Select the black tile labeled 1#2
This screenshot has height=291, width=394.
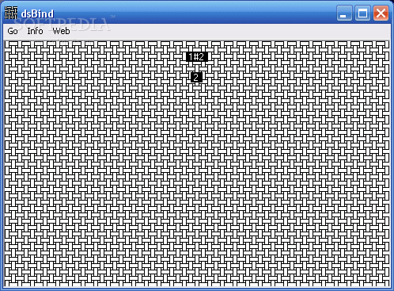pyautogui.click(x=197, y=56)
